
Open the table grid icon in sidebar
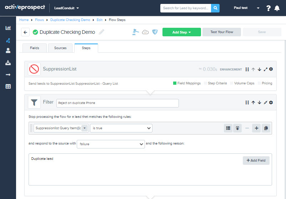coord(8,87)
